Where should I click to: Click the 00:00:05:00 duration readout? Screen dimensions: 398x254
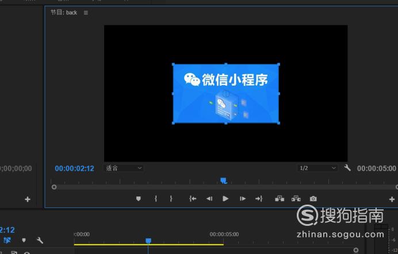(376, 168)
